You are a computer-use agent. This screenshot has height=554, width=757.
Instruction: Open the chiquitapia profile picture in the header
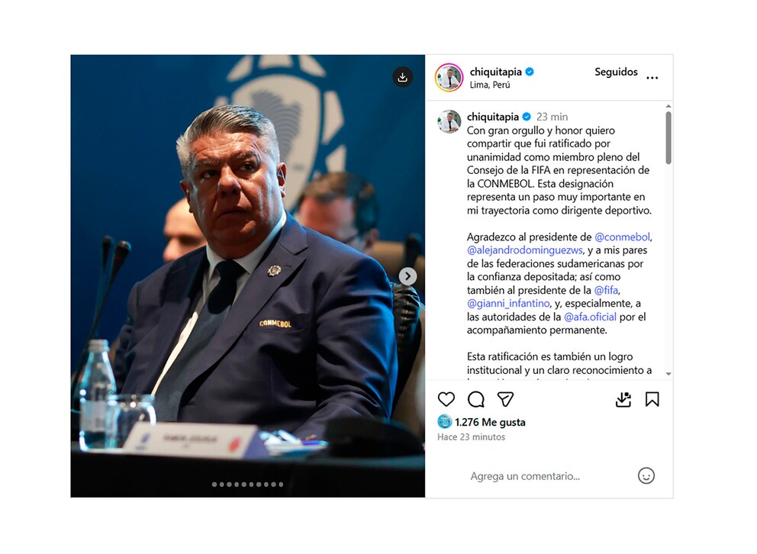pyautogui.click(x=449, y=77)
